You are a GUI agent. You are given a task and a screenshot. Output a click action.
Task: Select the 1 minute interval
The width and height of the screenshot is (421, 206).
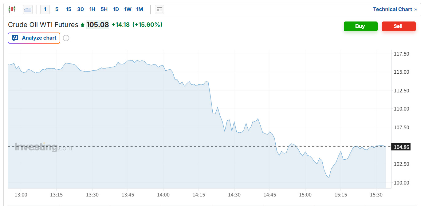click(45, 10)
